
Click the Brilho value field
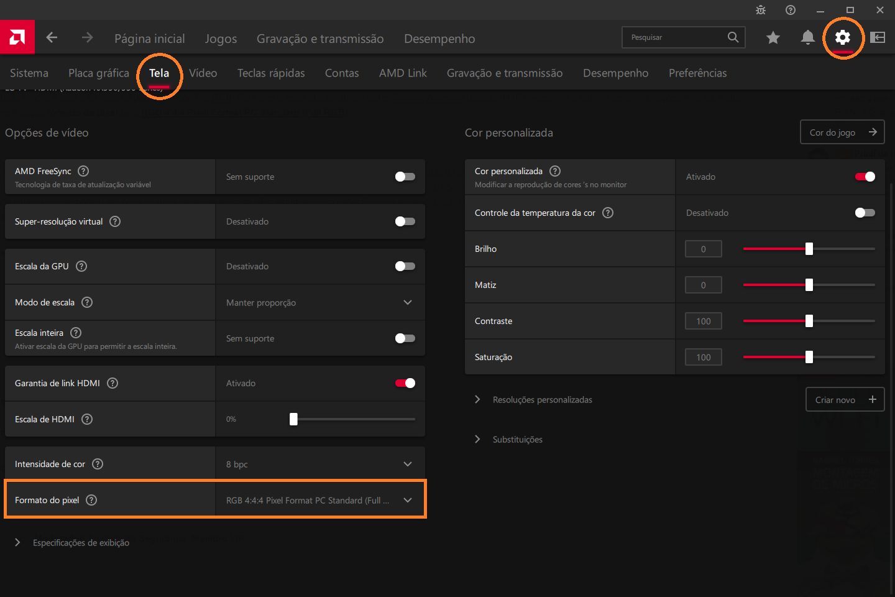704,249
